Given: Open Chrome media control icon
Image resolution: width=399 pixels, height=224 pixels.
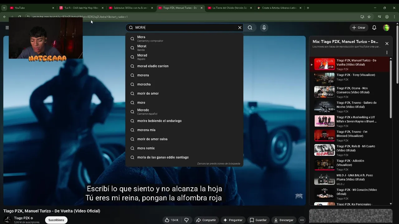Looking at the screenshot, I should click(x=379, y=17).
